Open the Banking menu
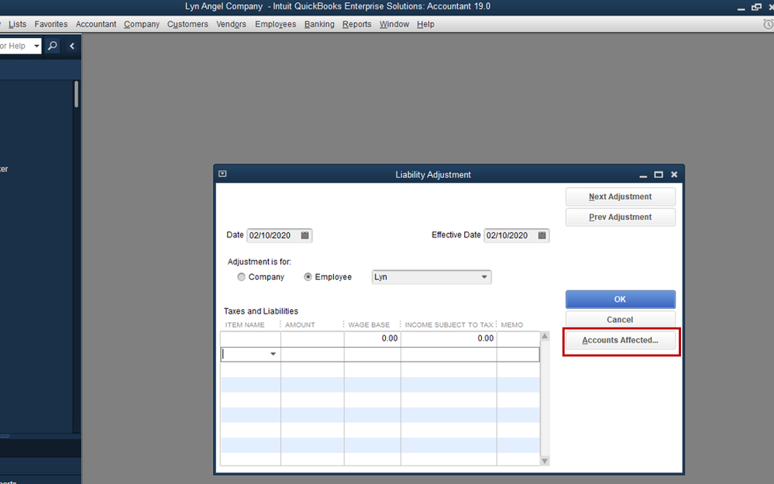Screen dimensions: 774x484 [319, 24]
